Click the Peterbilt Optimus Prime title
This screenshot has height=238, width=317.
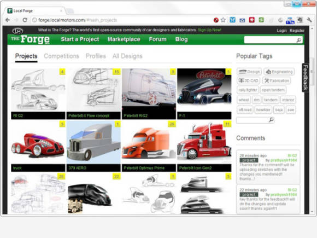pyautogui.click(x=144, y=168)
